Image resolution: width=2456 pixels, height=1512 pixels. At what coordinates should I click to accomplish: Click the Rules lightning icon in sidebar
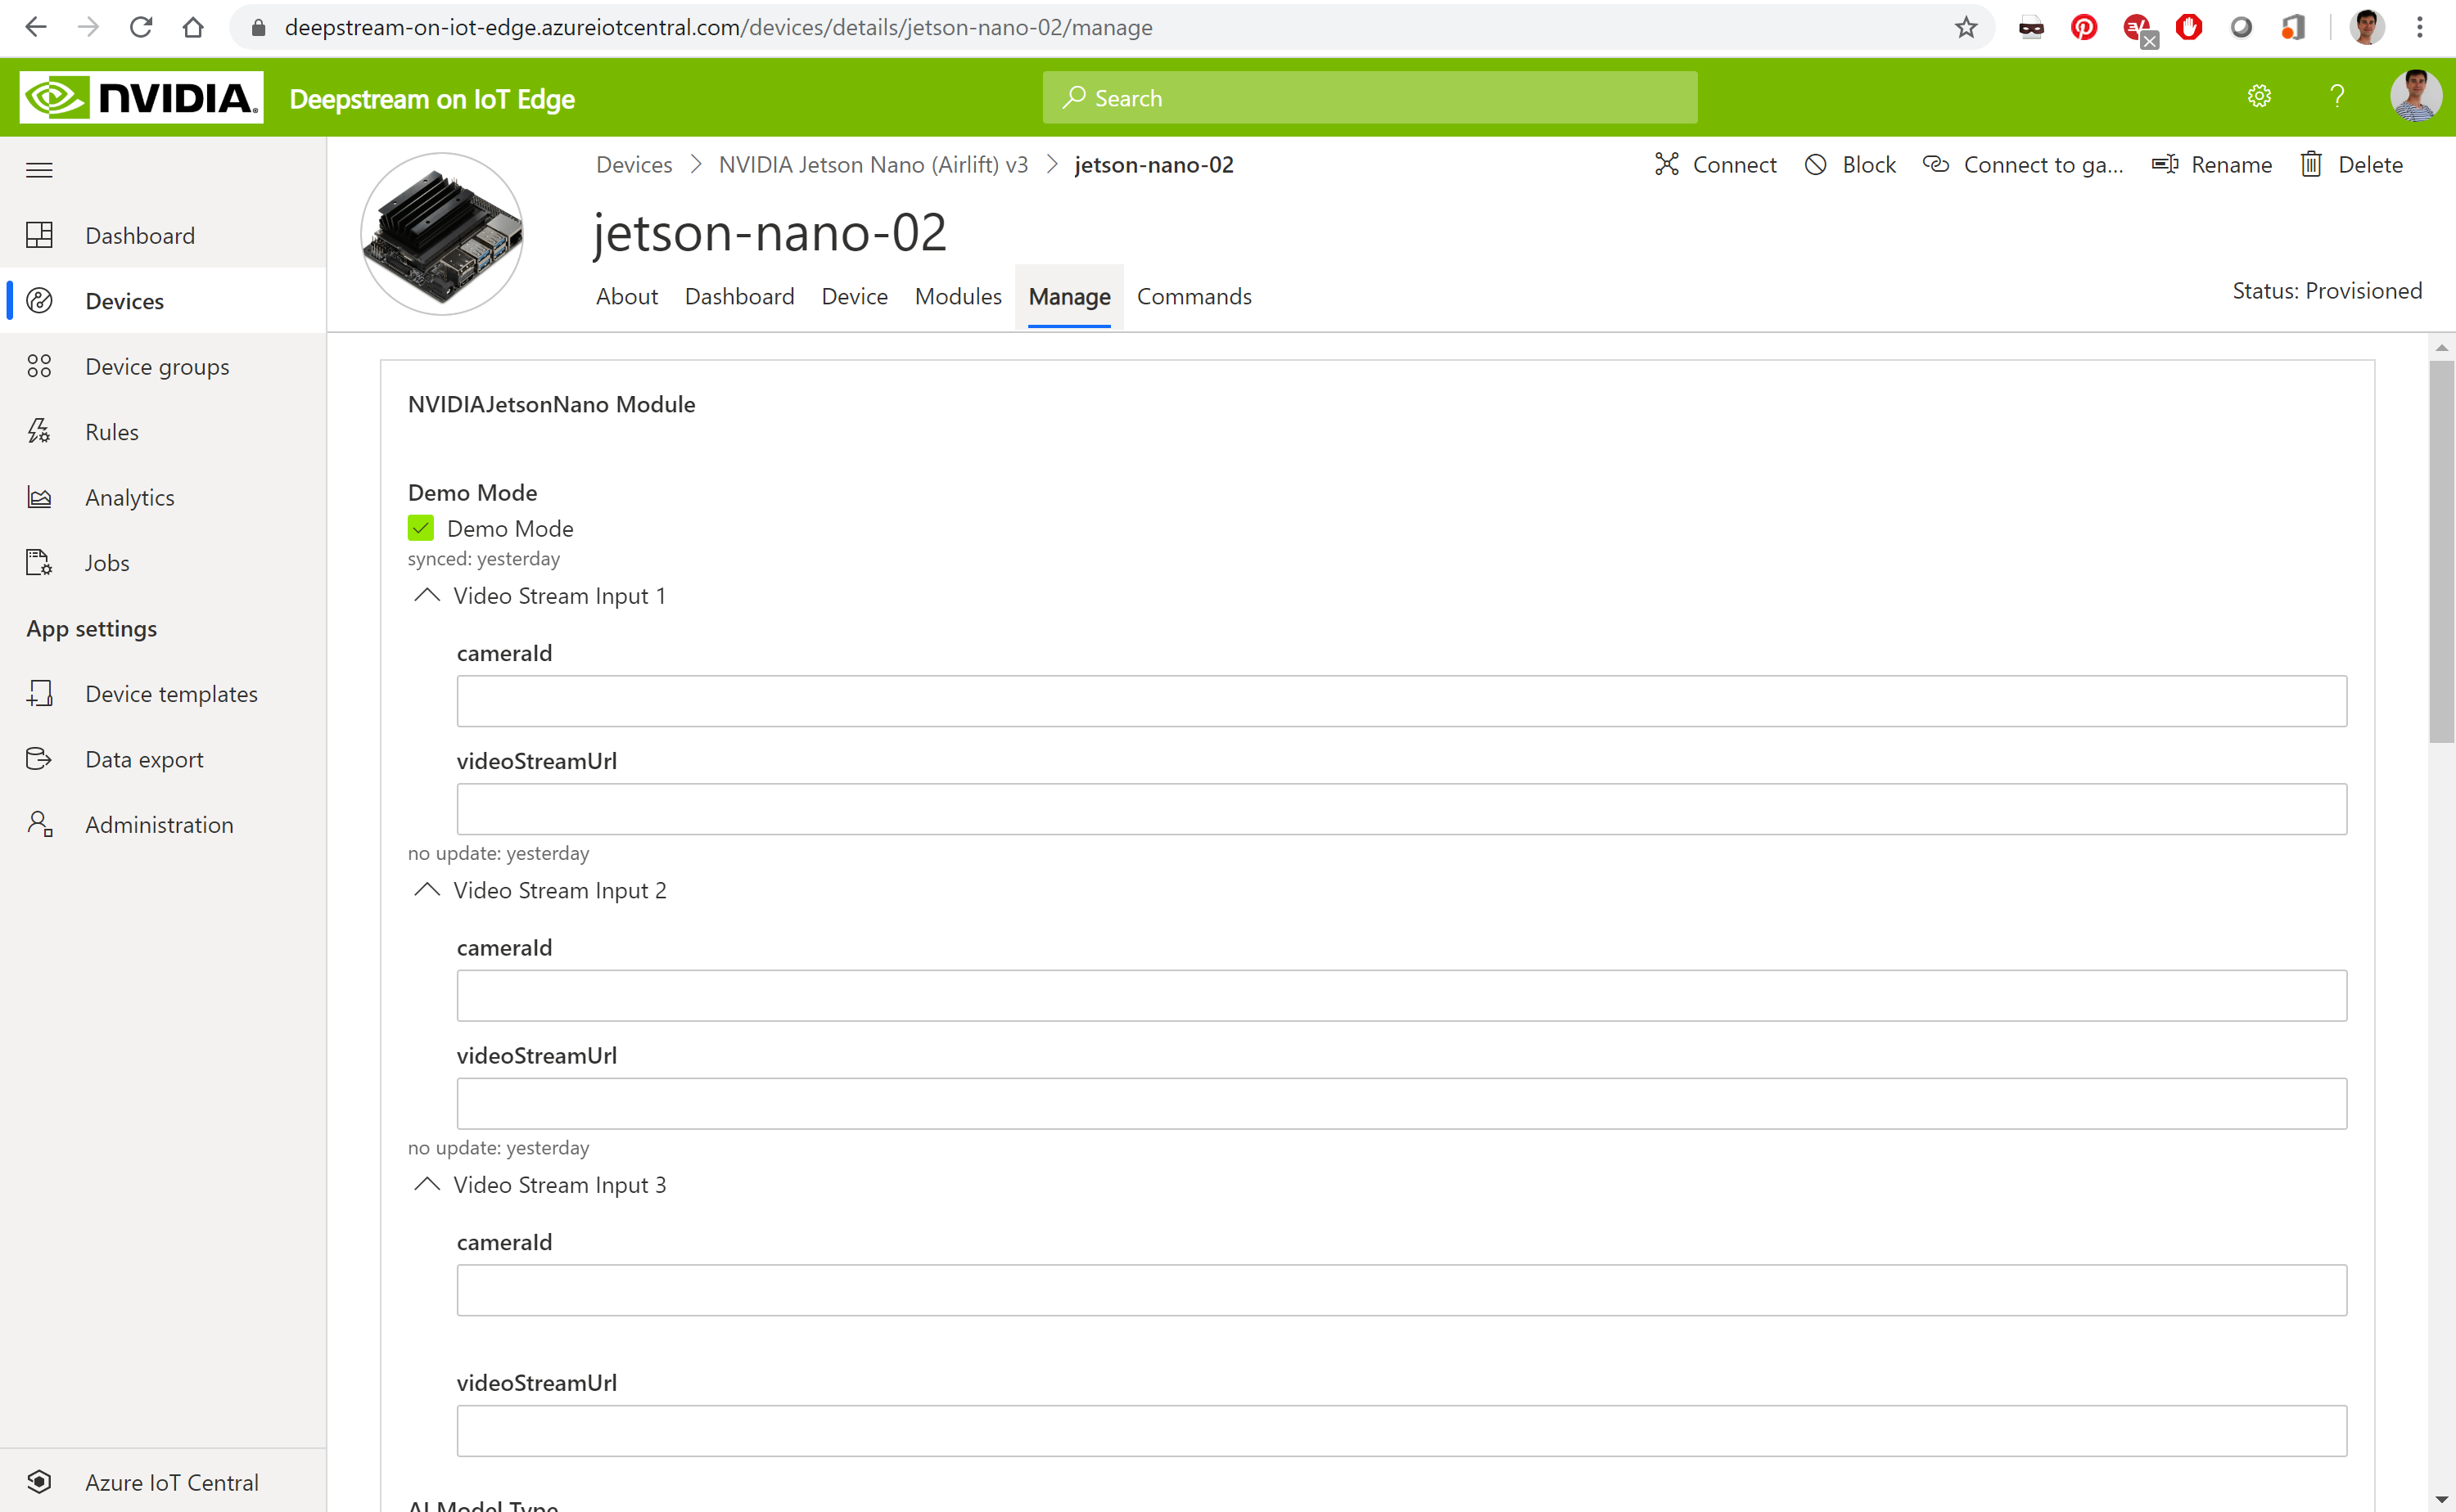click(x=39, y=432)
